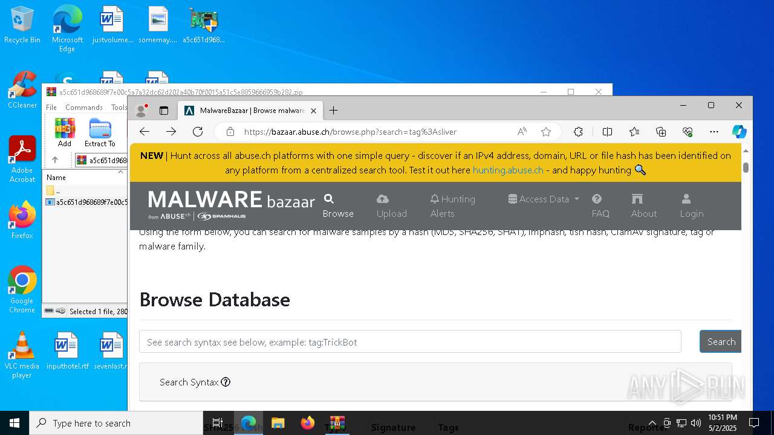774x435 pixels.
Task: Select a5c651d968 executable icon on desktop
Action: (203, 25)
